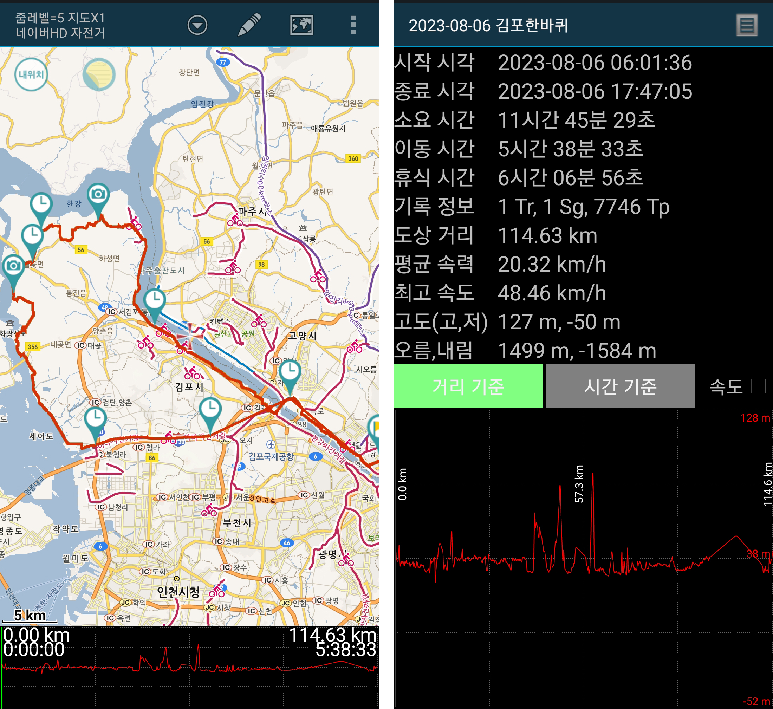This screenshot has height=709, width=773.
Task: Tap the 57.3 km marker on elevation chart
Action: coord(579,484)
